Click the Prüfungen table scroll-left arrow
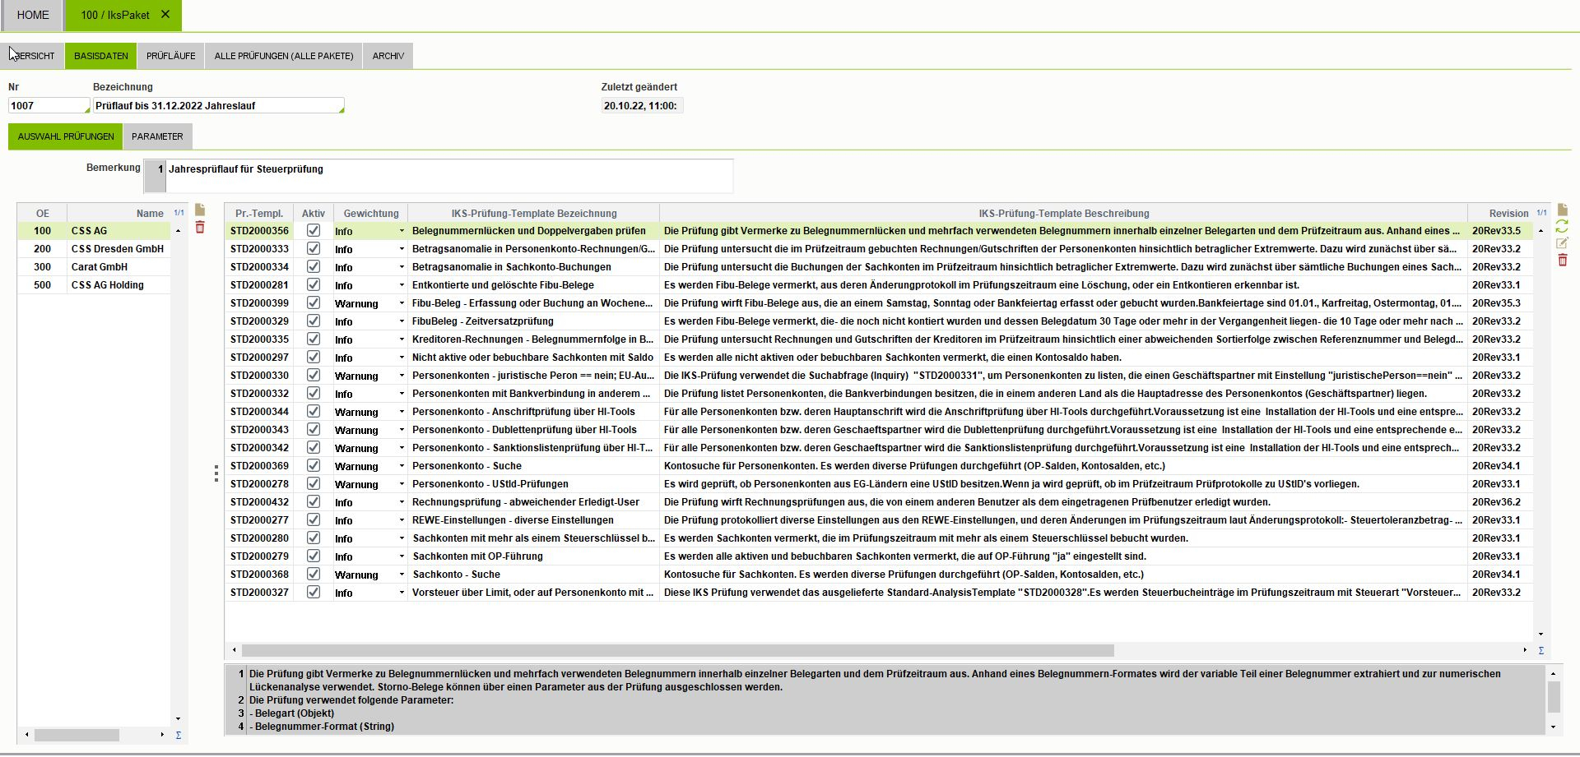Image resolution: width=1580 pixels, height=757 pixels. point(235,650)
